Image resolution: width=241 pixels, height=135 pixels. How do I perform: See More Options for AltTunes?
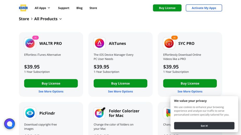[120, 91]
